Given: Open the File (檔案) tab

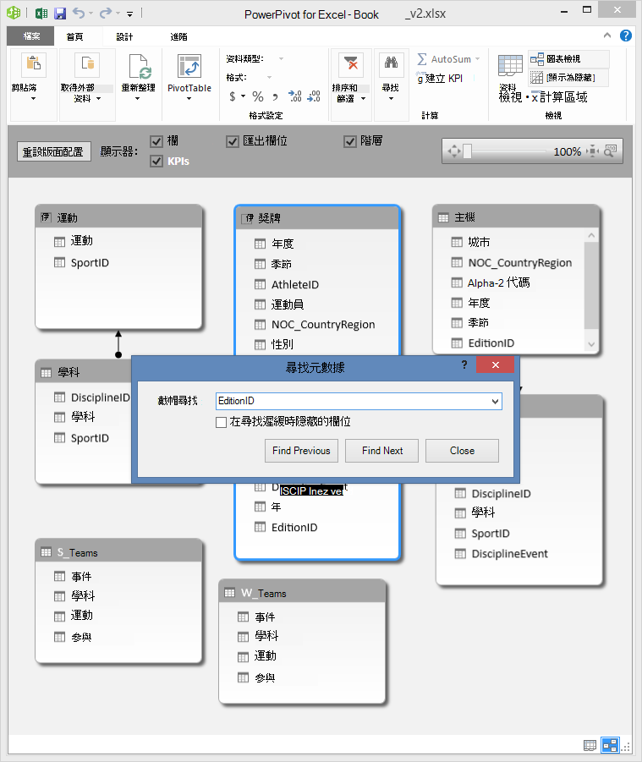Looking at the screenshot, I should [x=31, y=36].
